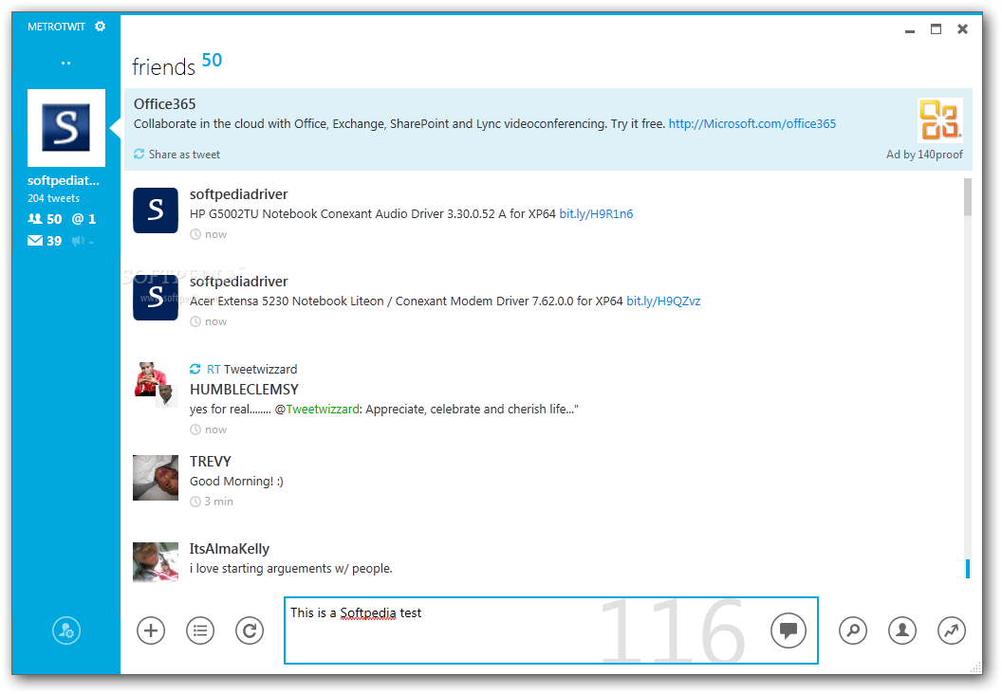Click softpediadriver username on Acer Extensa tweet
The height and width of the screenshot is (694, 1002).
click(x=238, y=282)
